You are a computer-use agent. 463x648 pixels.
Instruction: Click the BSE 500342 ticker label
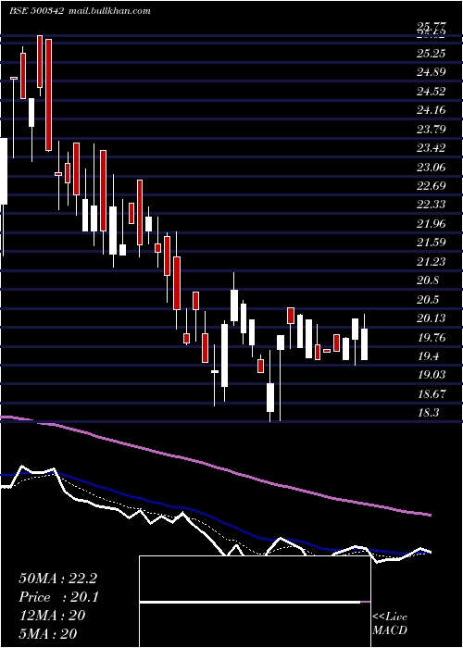[x=36, y=11]
